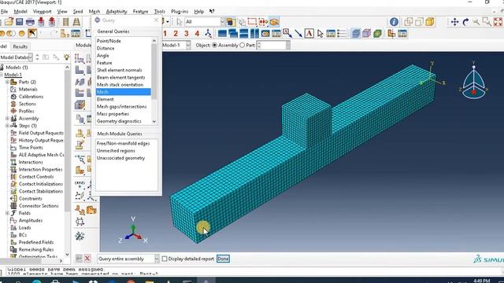Switch to the Results tab
This screenshot has width=504, height=283.
tap(20, 46)
